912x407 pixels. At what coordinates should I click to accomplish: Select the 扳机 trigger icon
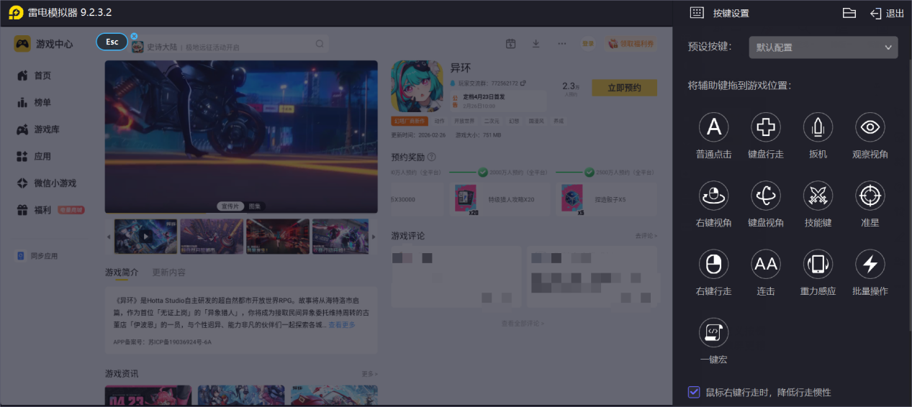pyautogui.click(x=818, y=127)
